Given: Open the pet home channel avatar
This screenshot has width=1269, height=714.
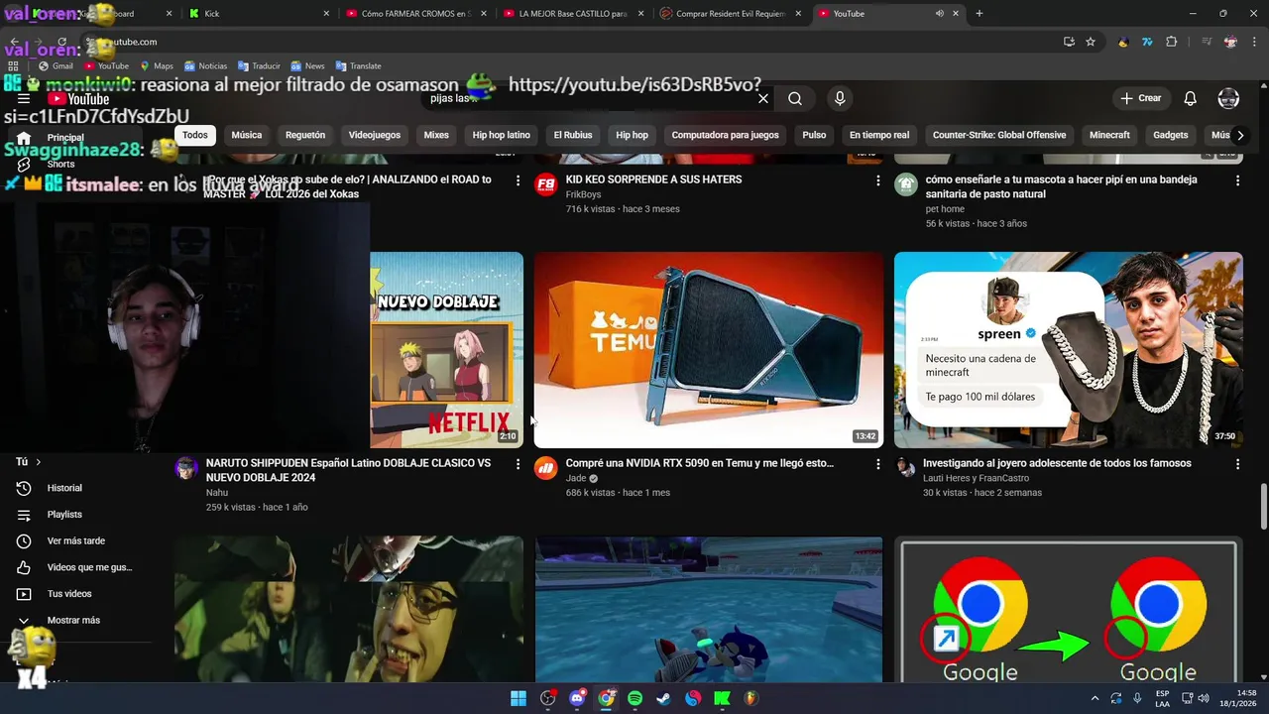Looking at the screenshot, I should coord(906,184).
